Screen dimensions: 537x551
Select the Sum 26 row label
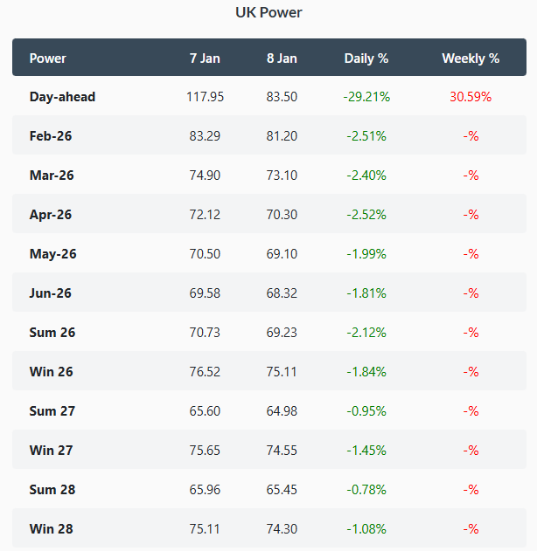pos(52,333)
